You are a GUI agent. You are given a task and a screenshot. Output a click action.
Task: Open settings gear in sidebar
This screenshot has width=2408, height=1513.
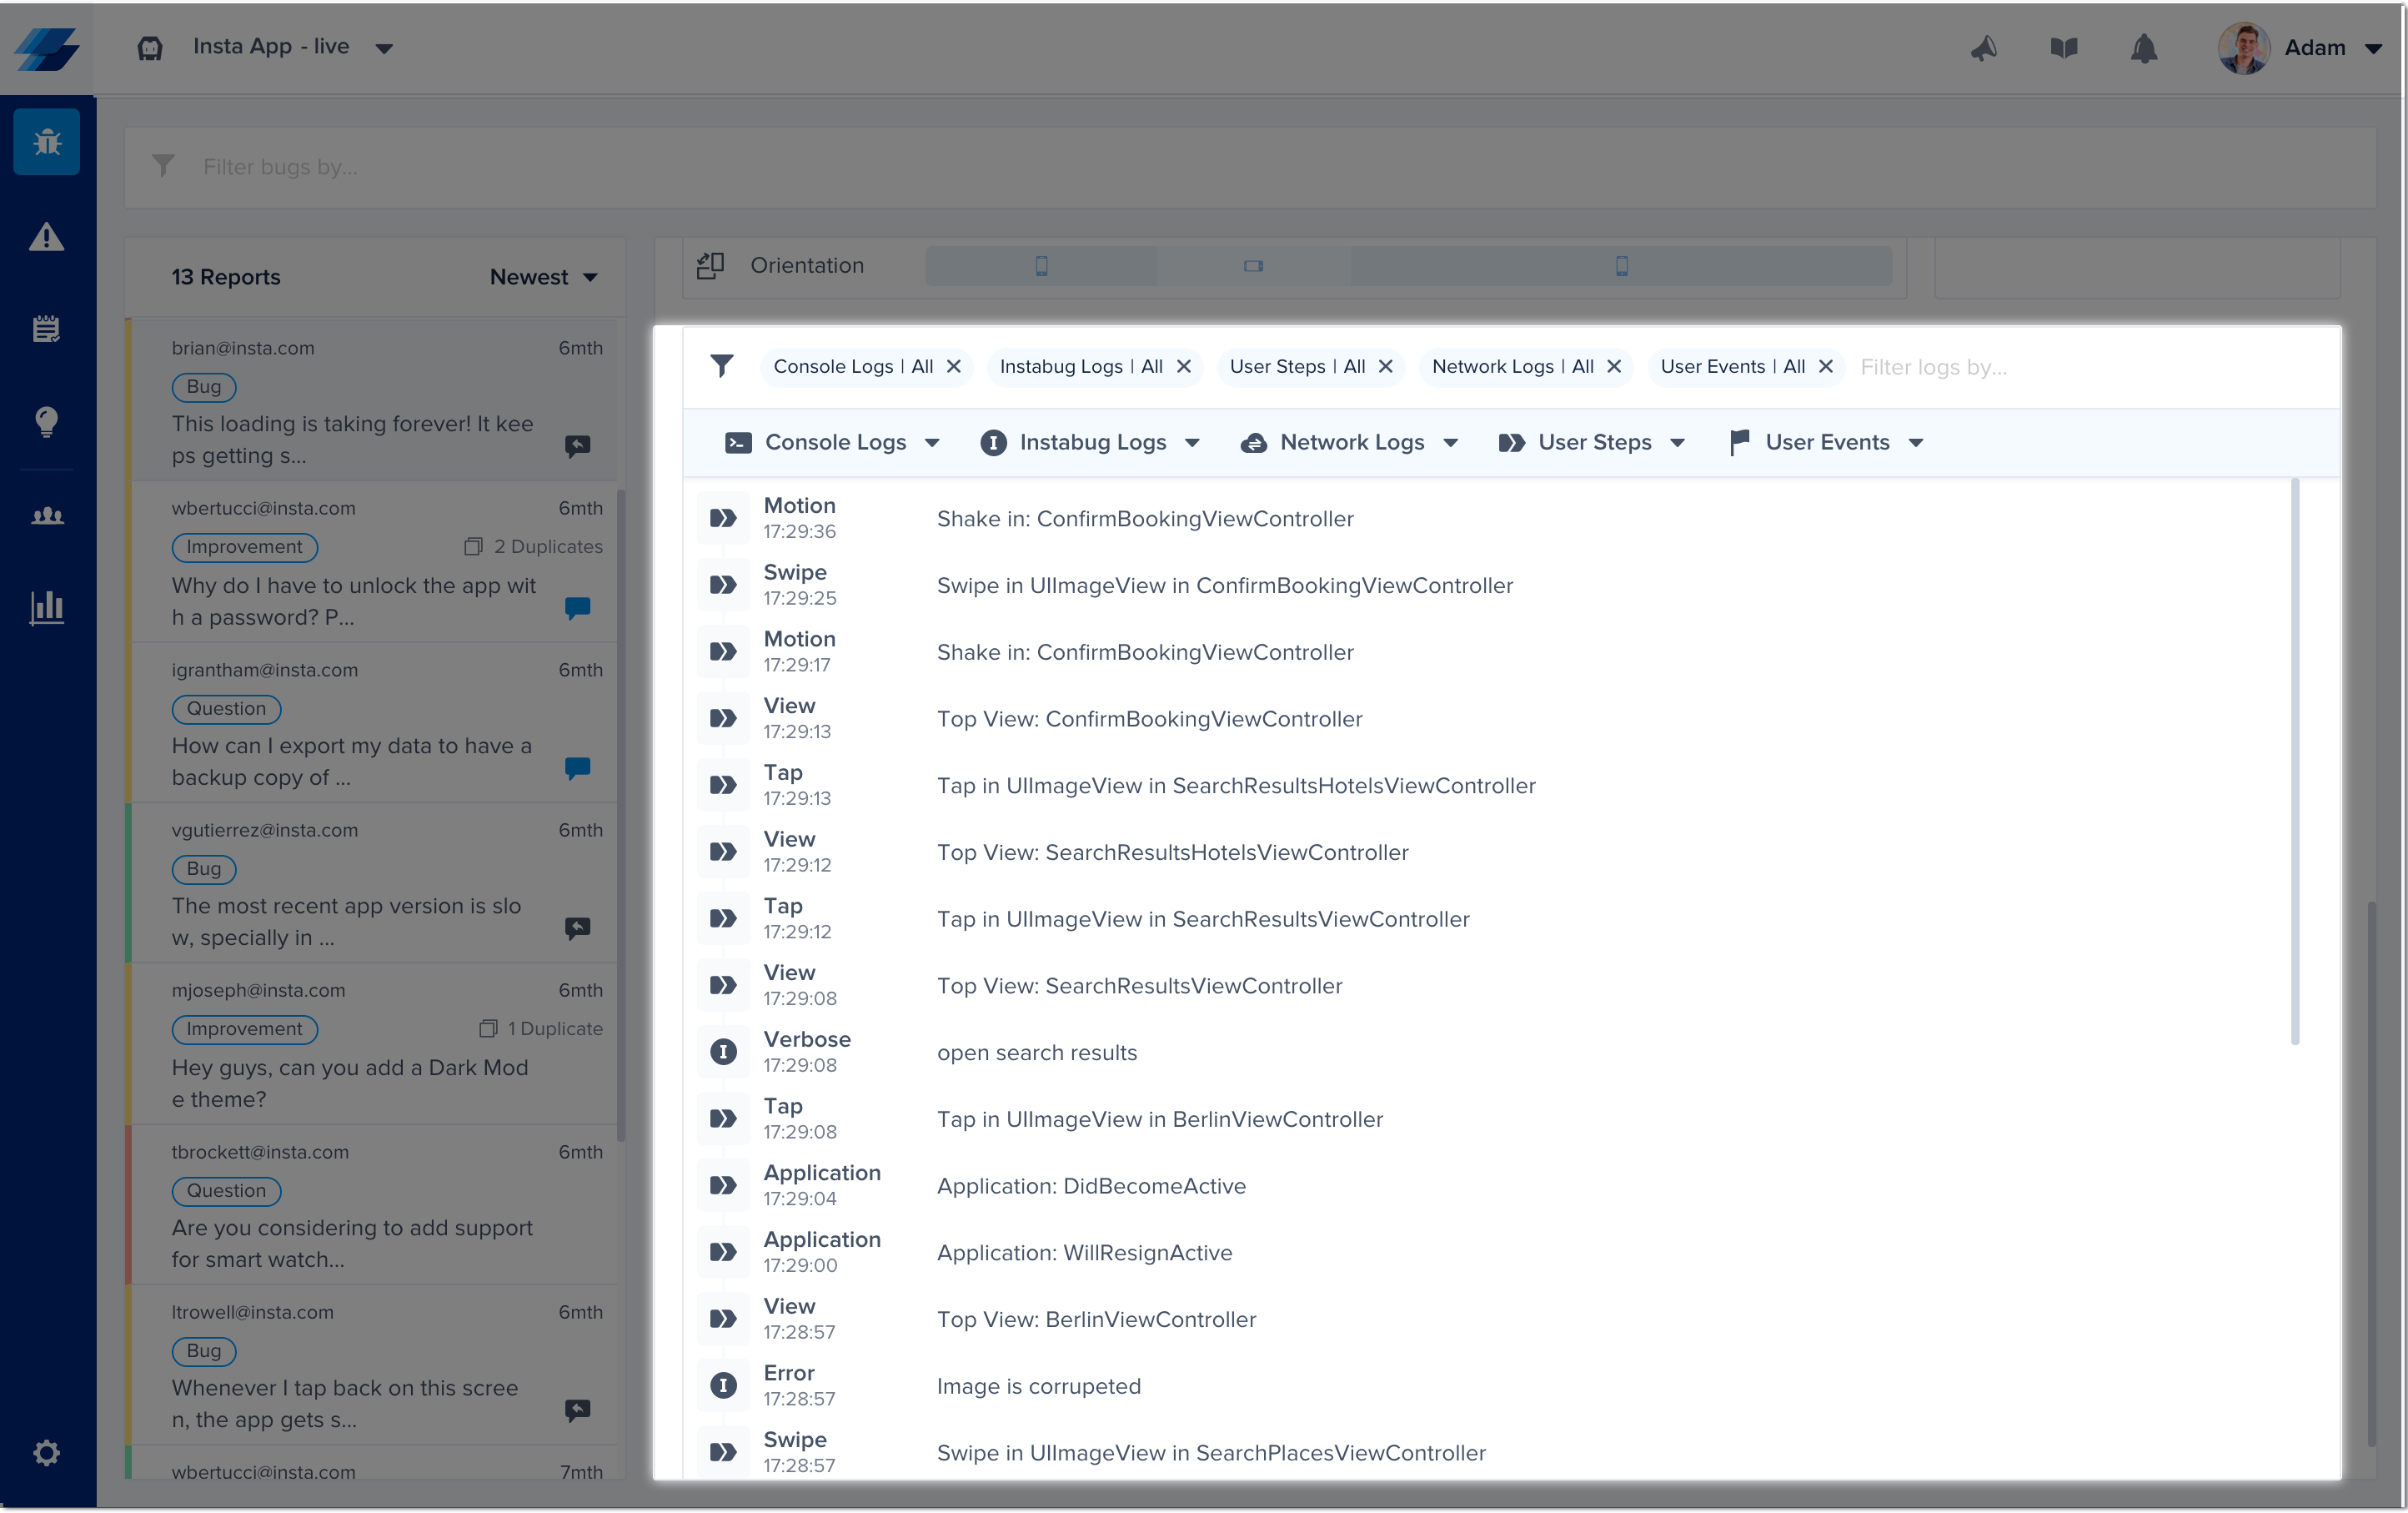pos(47,1452)
